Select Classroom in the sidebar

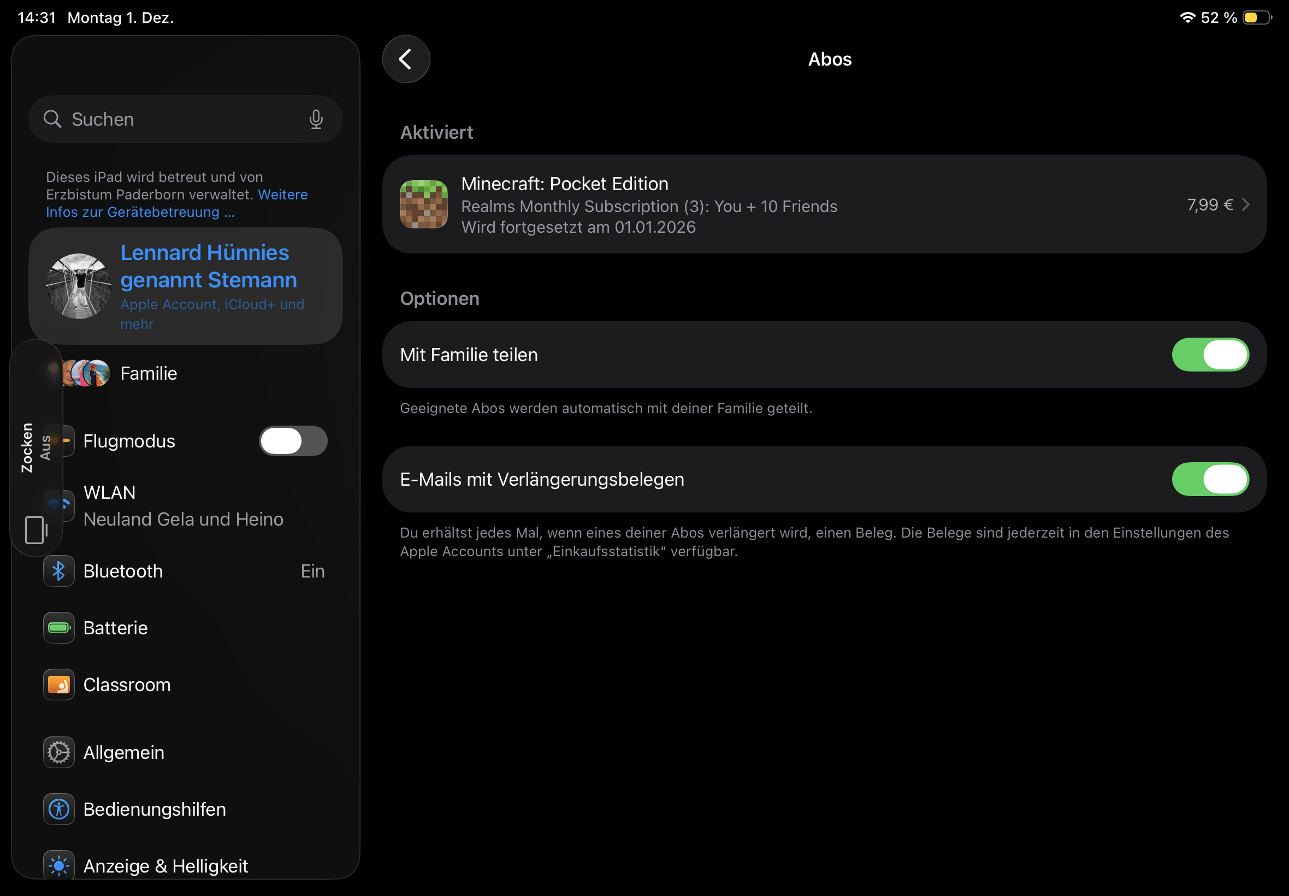(185, 685)
